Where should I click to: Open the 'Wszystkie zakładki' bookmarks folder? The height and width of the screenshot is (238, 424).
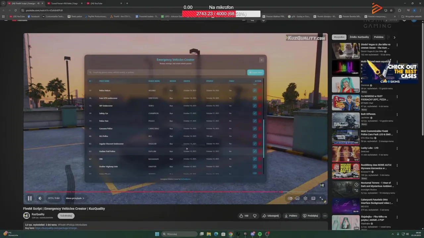coord(412,17)
